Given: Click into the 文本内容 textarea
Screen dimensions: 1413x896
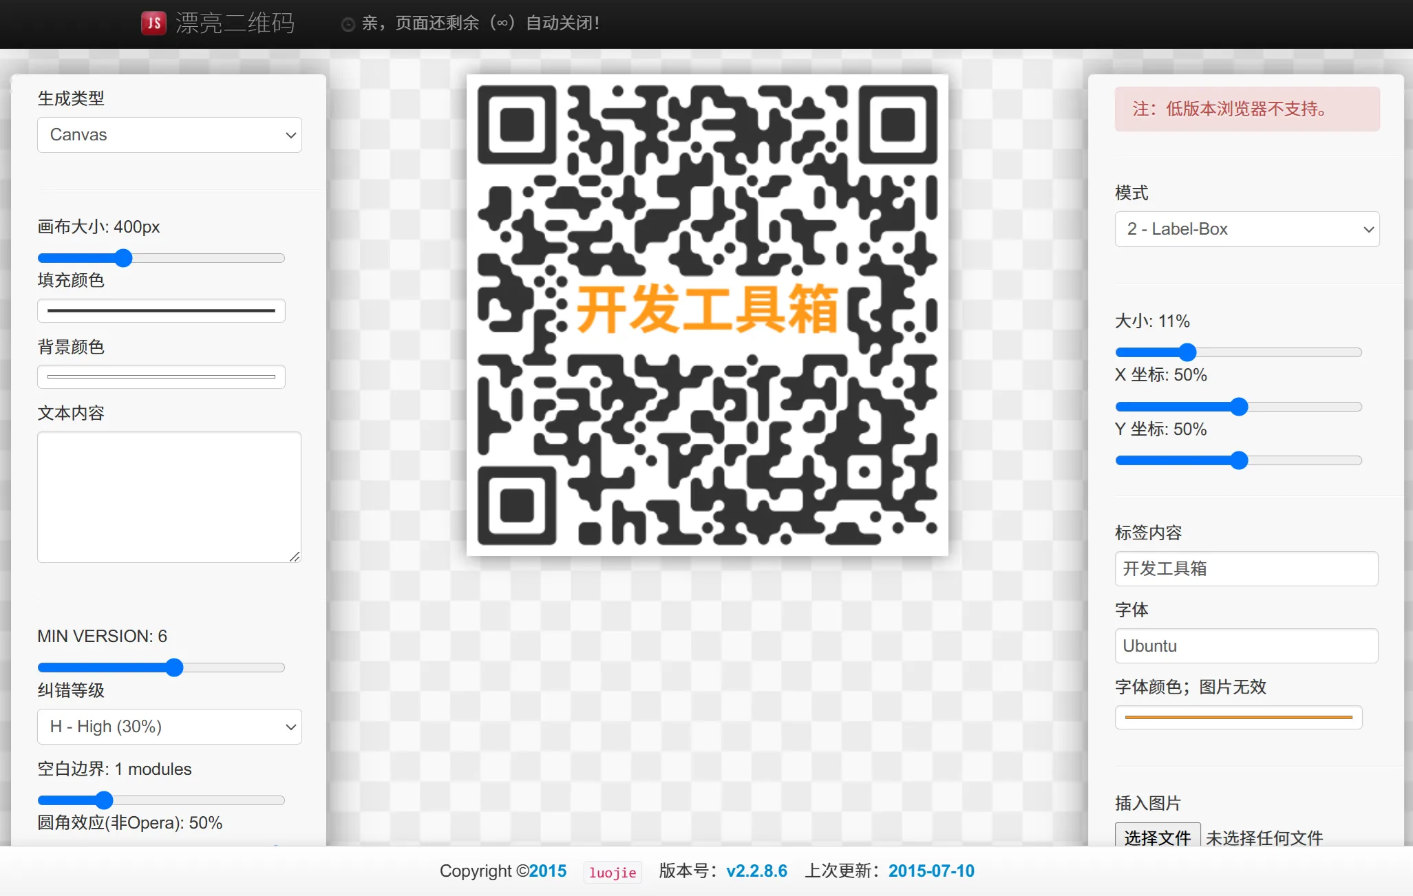Looking at the screenshot, I should (x=169, y=497).
